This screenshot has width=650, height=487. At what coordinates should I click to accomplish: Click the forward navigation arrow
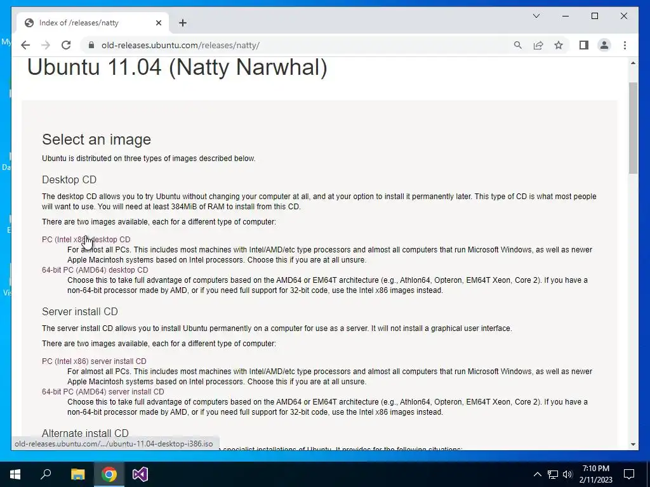[46, 45]
